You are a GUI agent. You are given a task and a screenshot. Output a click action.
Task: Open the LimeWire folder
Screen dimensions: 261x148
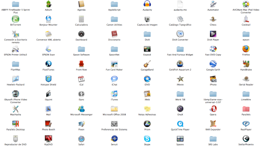pyautogui.click(x=246, y=94)
